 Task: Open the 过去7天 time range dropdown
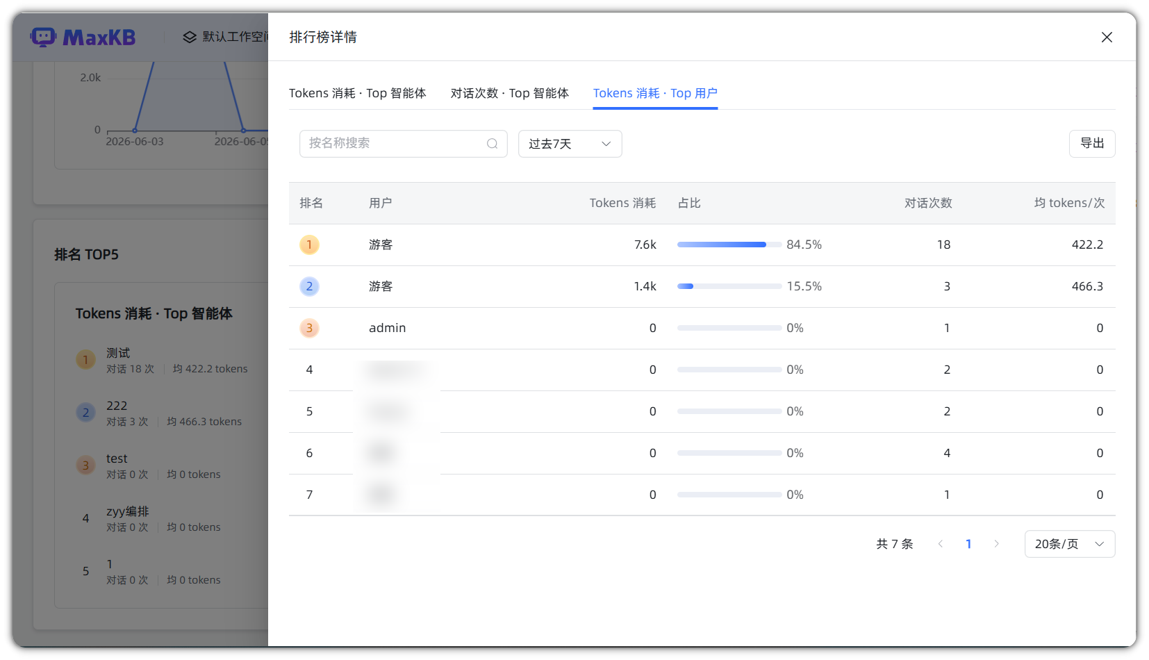click(x=570, y=144)
